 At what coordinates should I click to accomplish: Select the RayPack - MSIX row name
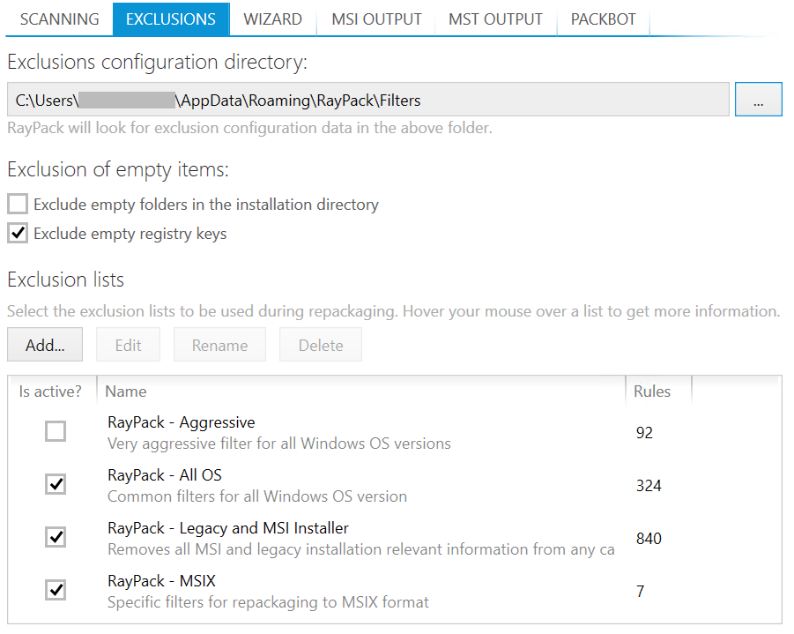tap(161, 581)
